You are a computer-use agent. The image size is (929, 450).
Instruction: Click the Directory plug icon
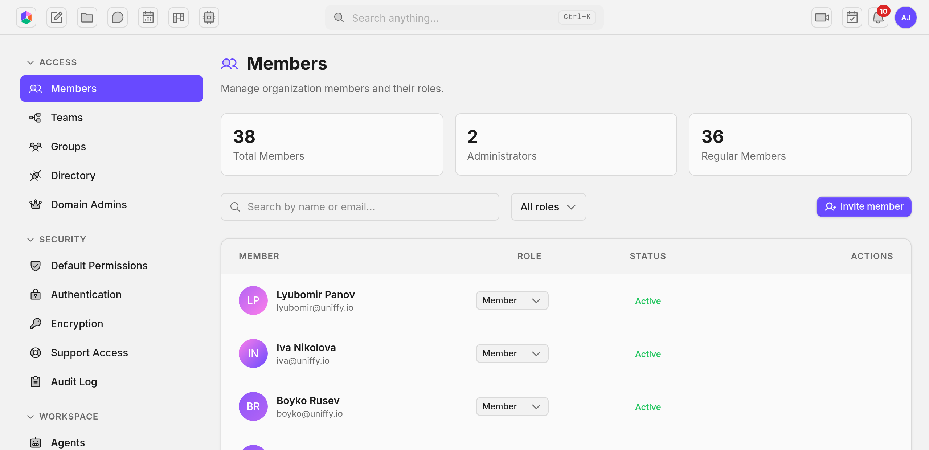click(35, 176)
